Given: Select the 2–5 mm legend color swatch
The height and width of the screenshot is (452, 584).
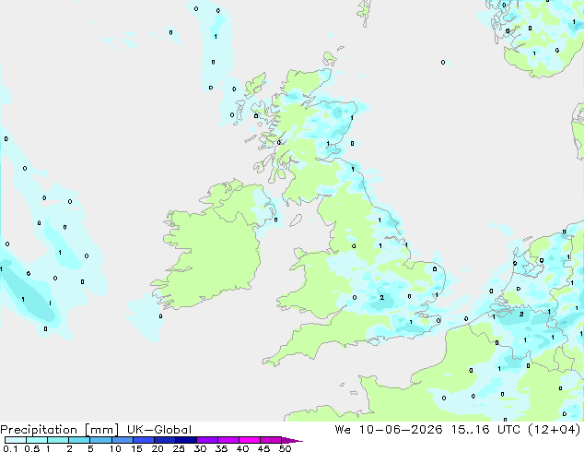Looking at the screenshot, I should click(x=79, y=440).
